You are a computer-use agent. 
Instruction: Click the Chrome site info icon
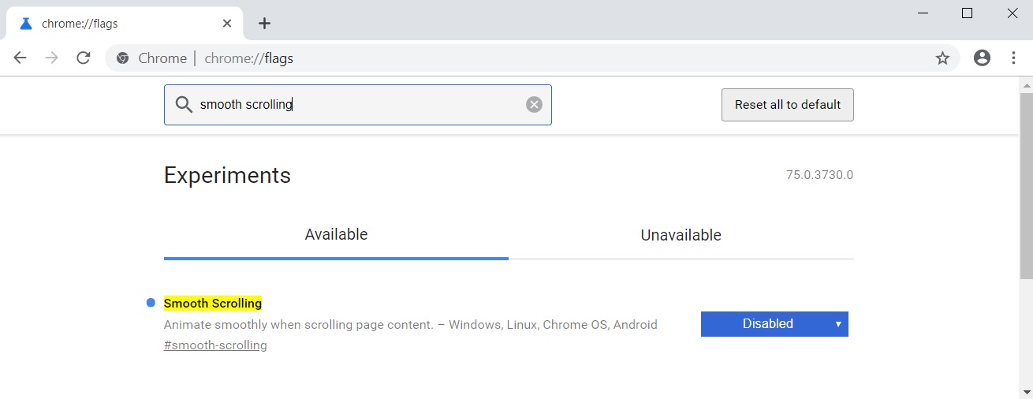click(x=122, y=58)
